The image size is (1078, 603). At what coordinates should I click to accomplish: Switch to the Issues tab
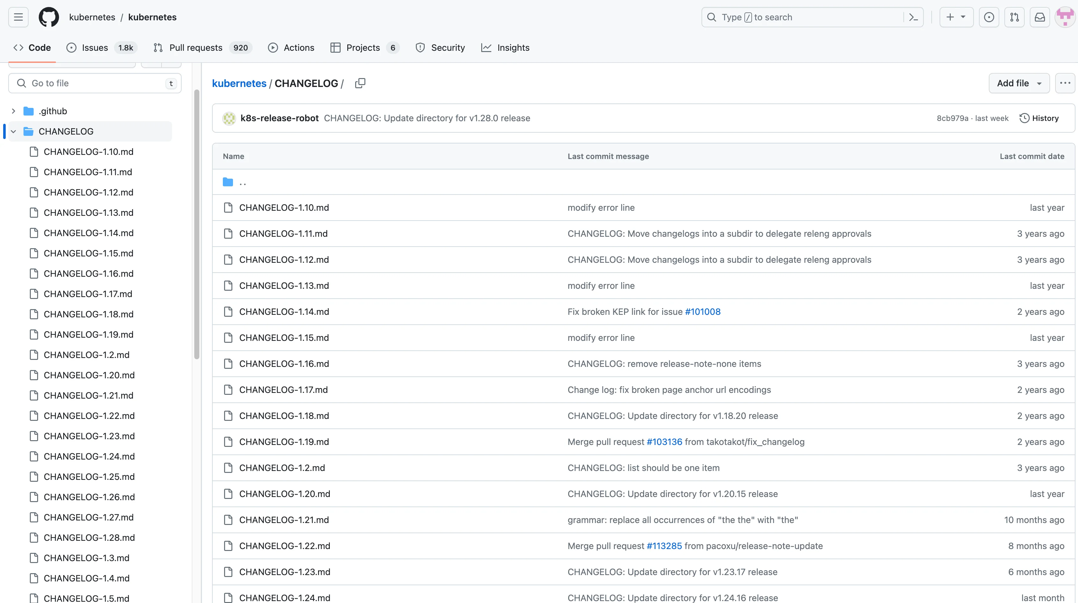coord(95,48)
